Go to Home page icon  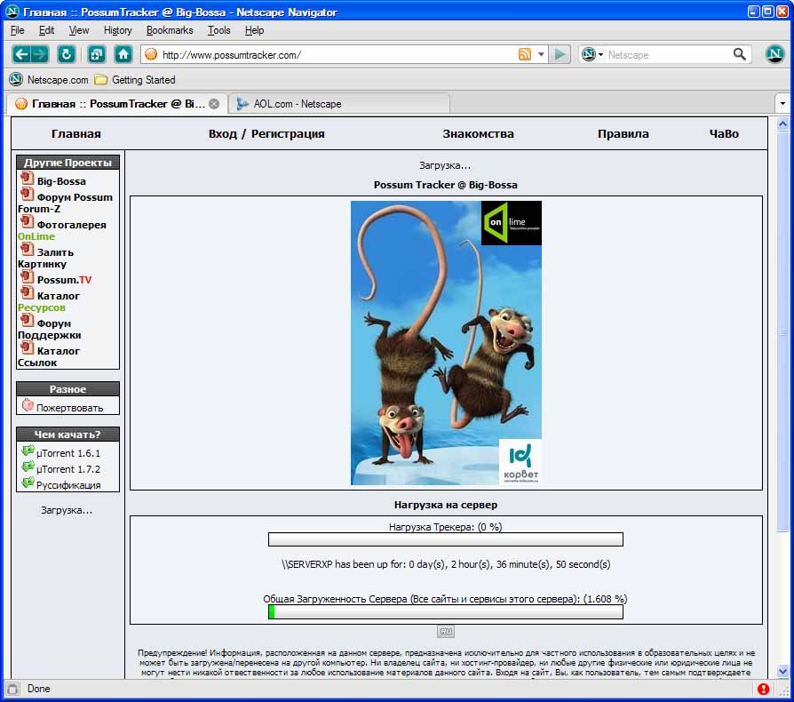pos(123,53)
